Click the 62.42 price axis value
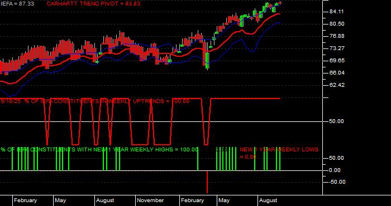This screenshot has height=206, width=391. [337, 85]
